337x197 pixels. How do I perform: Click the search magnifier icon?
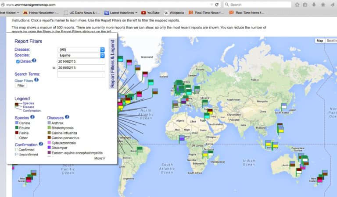coord(227,4)
